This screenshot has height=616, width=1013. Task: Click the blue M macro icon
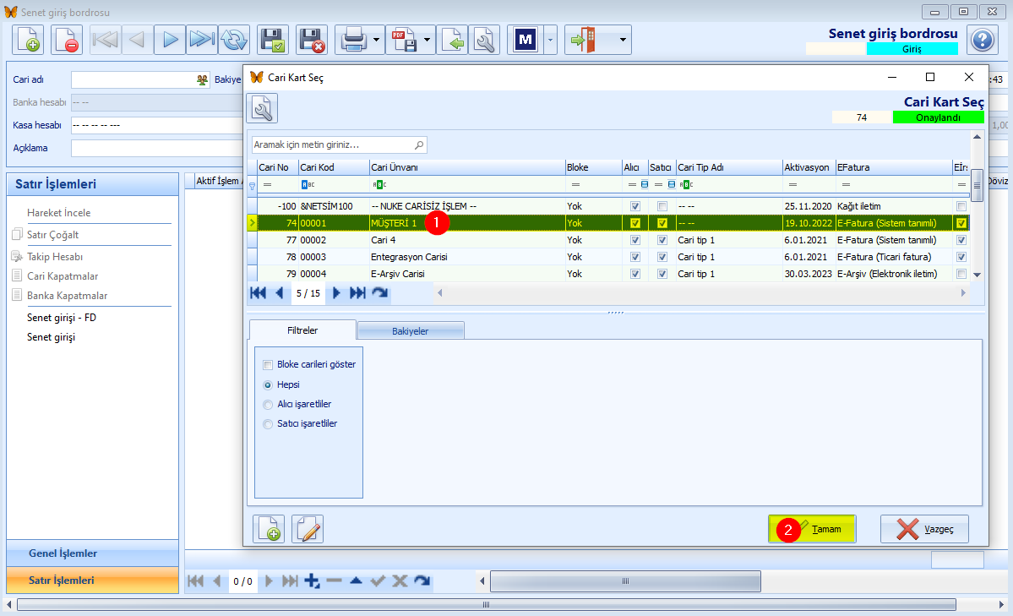[x=526, y=40]
